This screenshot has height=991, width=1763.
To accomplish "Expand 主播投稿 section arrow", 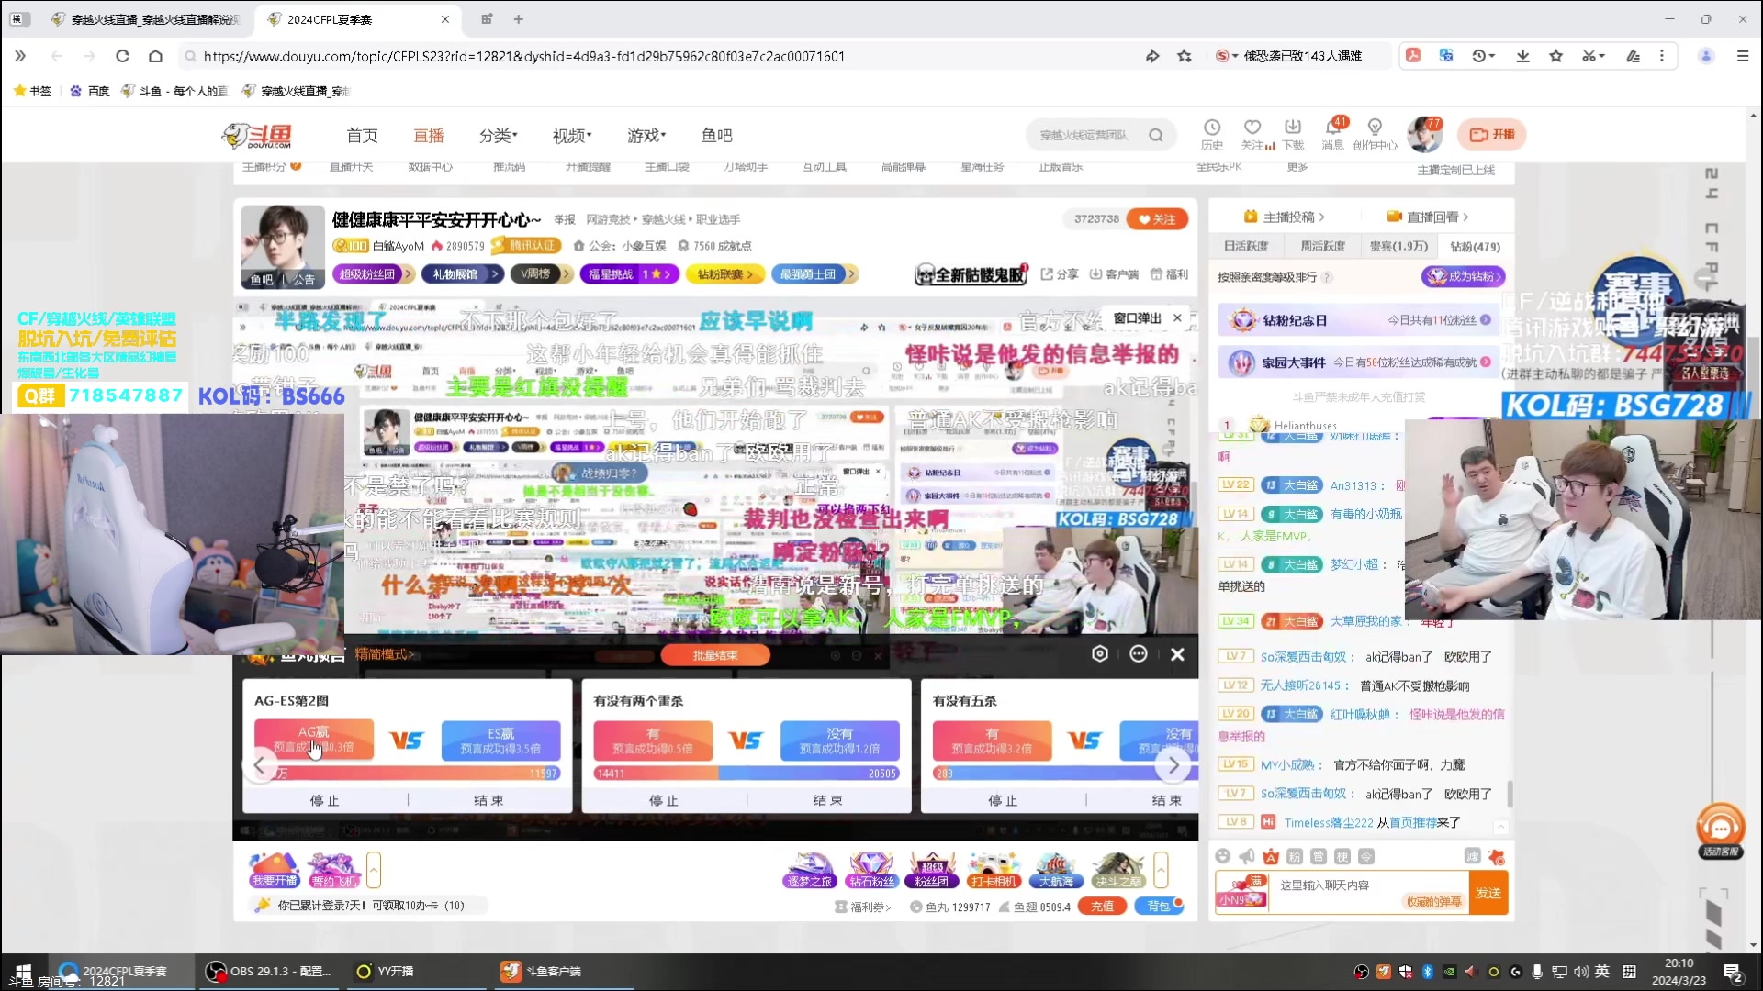I will click(x=1321, y=217).
